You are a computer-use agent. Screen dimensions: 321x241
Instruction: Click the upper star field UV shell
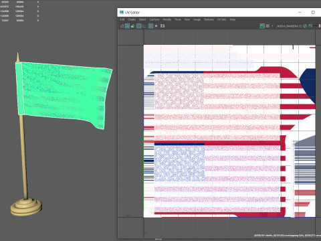point(179,92)
